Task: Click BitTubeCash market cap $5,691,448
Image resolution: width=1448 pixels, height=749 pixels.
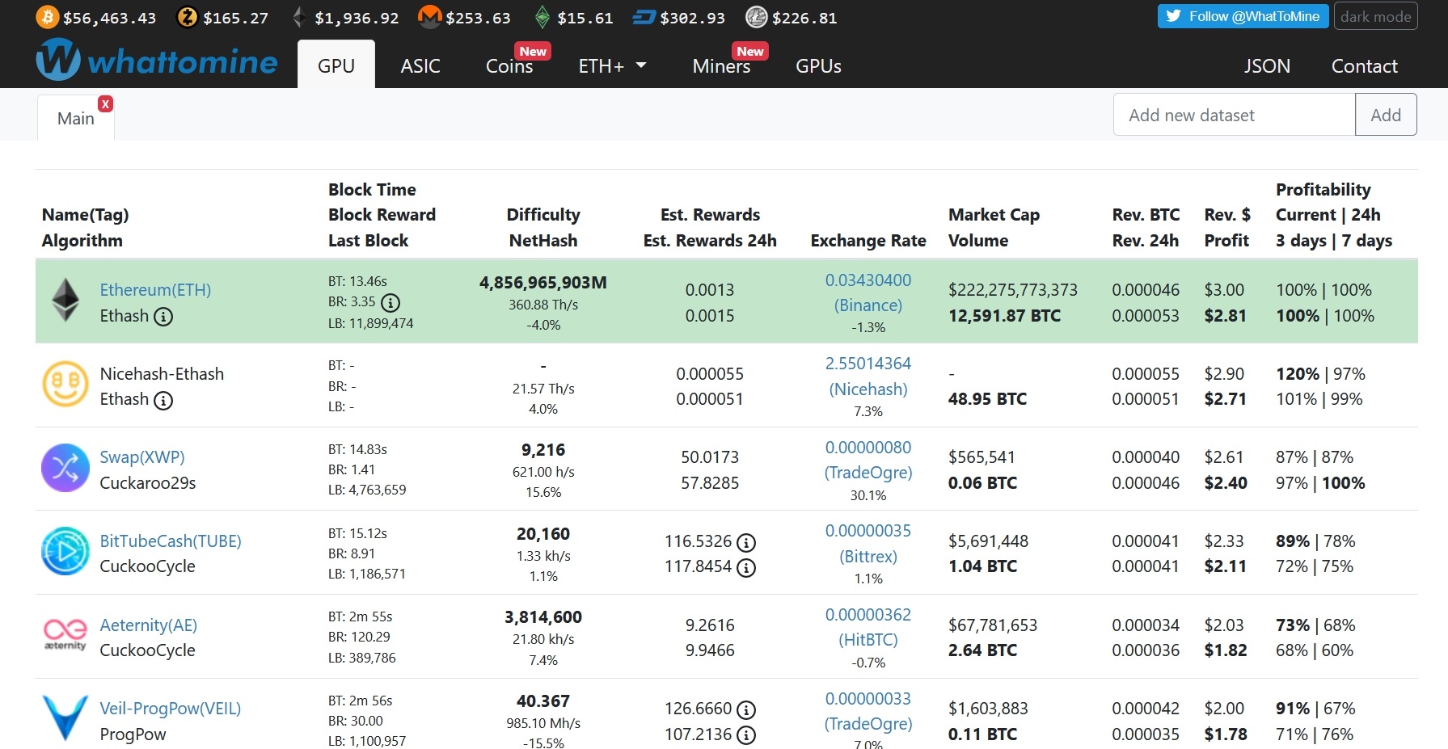Action: tap(989, 541)
